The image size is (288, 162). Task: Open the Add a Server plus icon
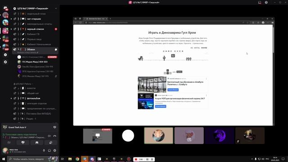coord(5,55)
